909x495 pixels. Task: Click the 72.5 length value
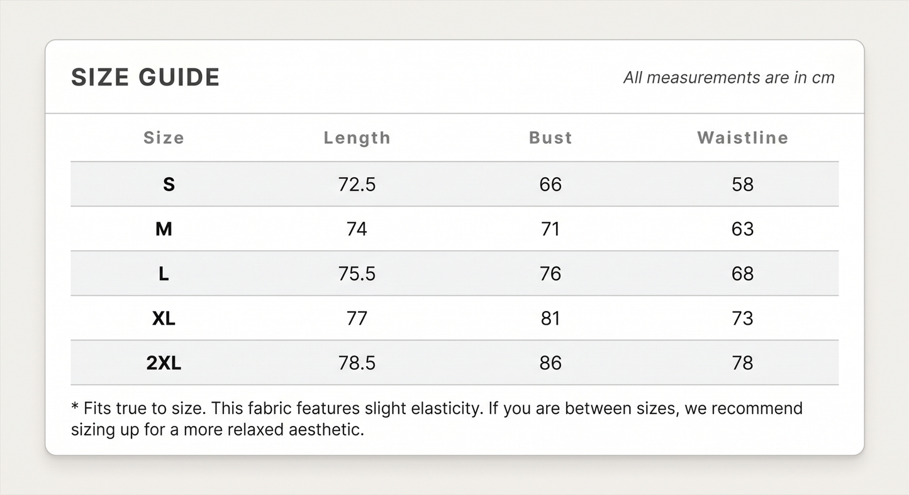[357, 184]
